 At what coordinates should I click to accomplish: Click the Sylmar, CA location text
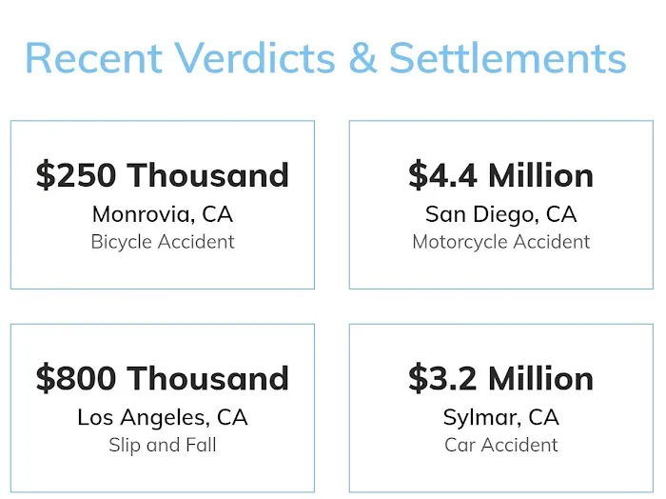(x=501, y=417)
